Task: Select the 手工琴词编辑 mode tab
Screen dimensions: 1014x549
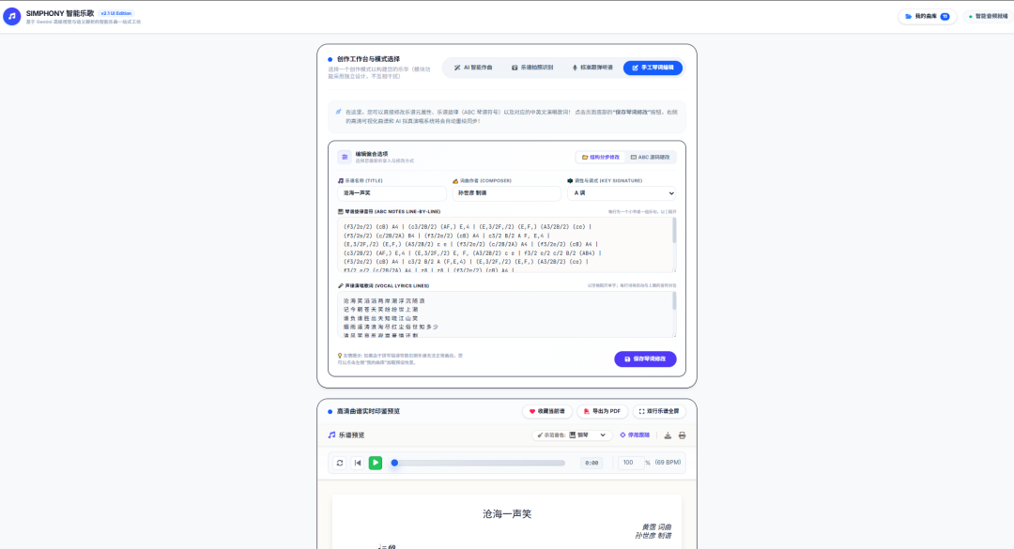Action: coord(653,68)
